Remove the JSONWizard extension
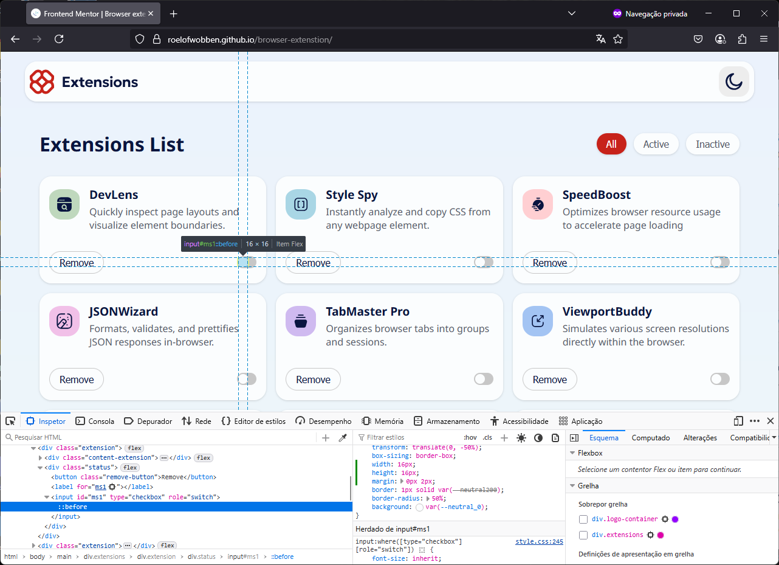This screenshot has height=565, width=779. point(77,379)
